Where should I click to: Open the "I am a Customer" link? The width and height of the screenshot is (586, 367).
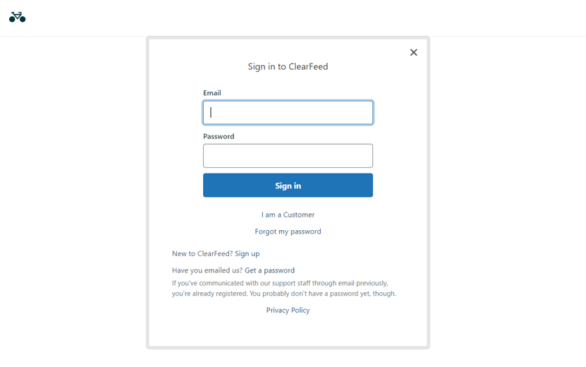pyautogui.click(x=288, y=215)
